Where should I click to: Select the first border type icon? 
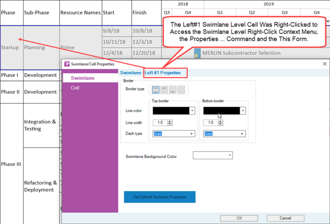point(156,90)
